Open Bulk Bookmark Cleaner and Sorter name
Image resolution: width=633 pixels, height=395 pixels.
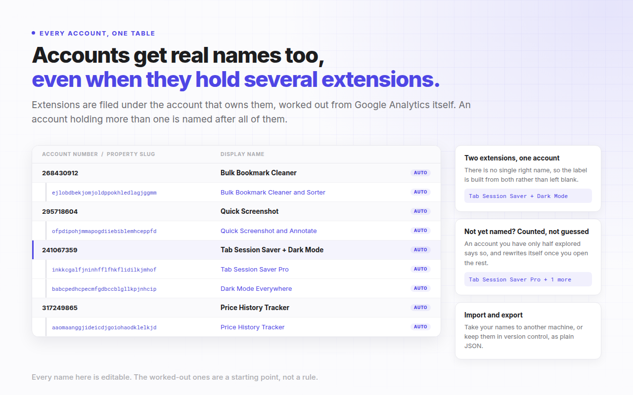(x=273, y=192)
